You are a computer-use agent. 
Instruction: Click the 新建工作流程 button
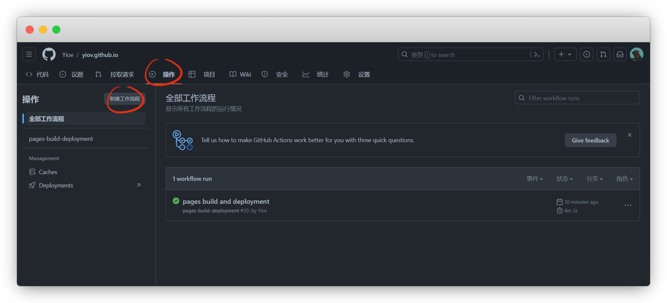pyautogui.click(x=124, y=99)
